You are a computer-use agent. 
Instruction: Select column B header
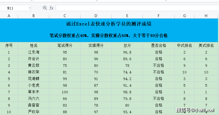[x=33, y=16]
